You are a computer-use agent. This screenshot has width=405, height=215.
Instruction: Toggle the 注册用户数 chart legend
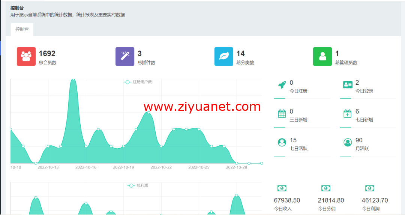click(x=138, y=82)
